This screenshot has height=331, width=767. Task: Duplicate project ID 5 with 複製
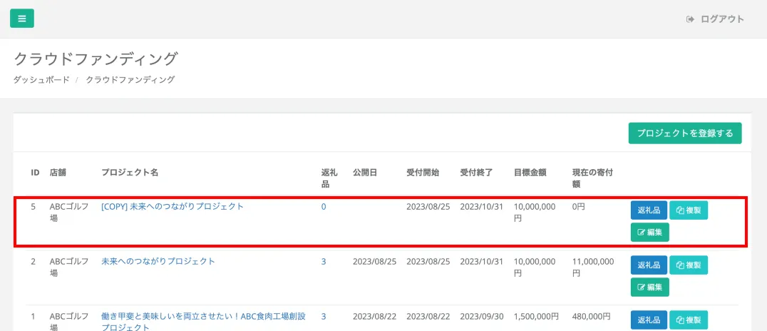[x=688, y=210]
